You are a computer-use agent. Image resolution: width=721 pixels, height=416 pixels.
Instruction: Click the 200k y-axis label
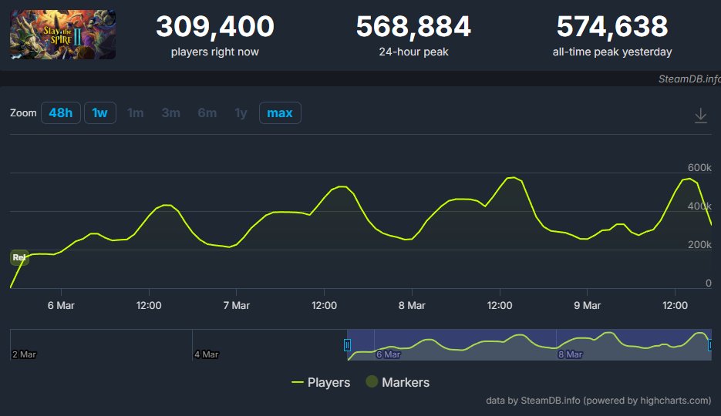(699, 245)
